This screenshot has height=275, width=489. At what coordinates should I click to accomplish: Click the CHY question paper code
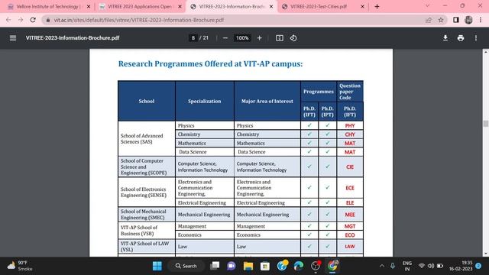coord(350,134)
